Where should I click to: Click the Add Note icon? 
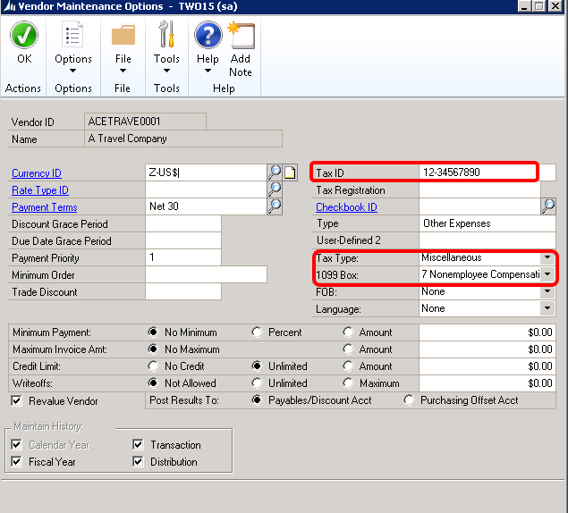pyautogui.click(x=241, y=37)
